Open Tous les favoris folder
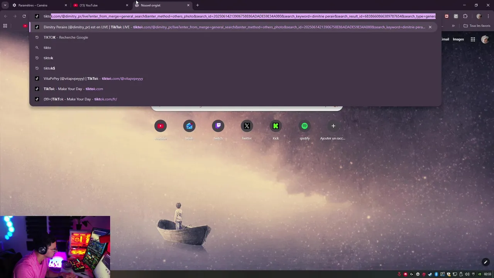494x278 pixels. tap(477, 26)
